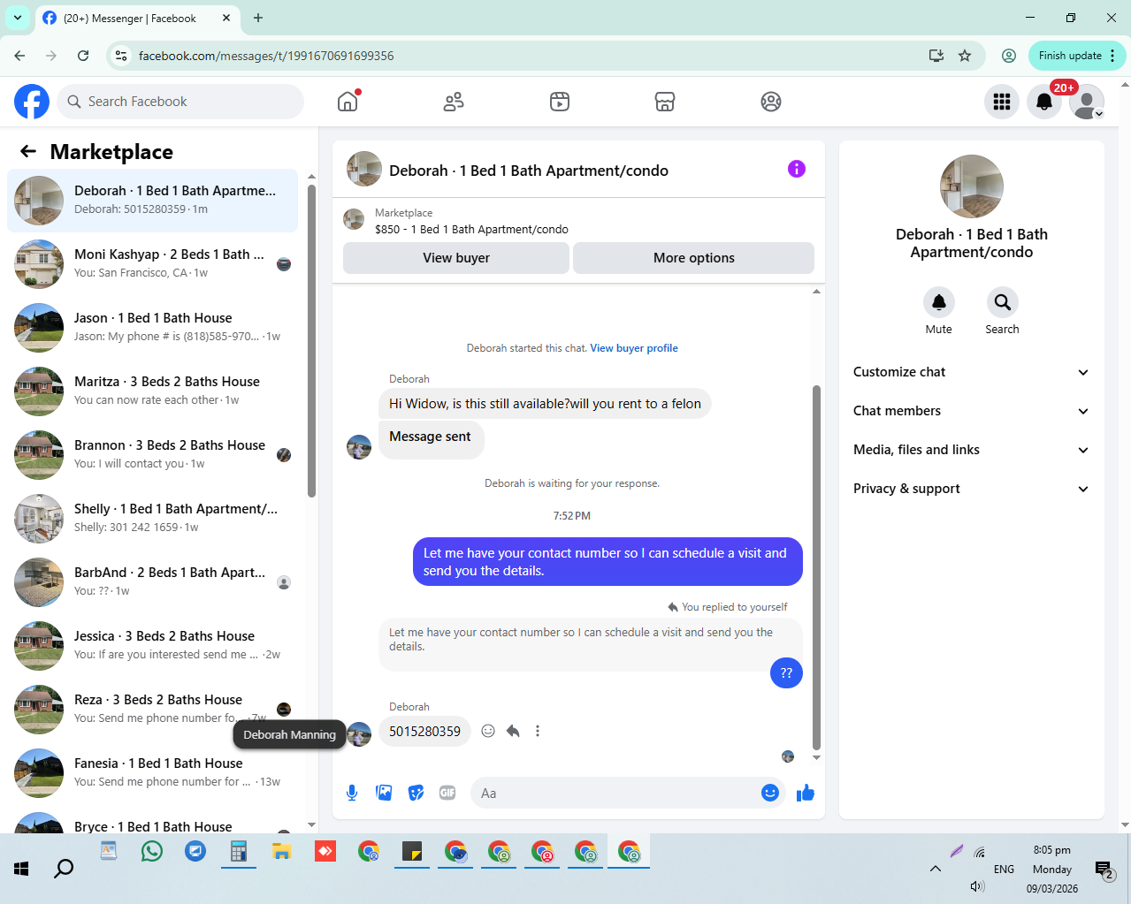The height and width of the screenshot is (904, 1131).
Task: Open the Friends icon in top bar
Action: click(454, 102)
